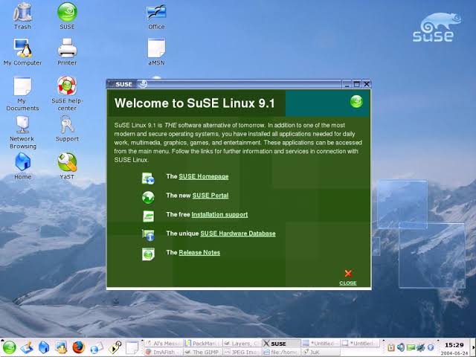
Task: Click the icon beside SUSE Hardware Database
Action: coord(149,235)
